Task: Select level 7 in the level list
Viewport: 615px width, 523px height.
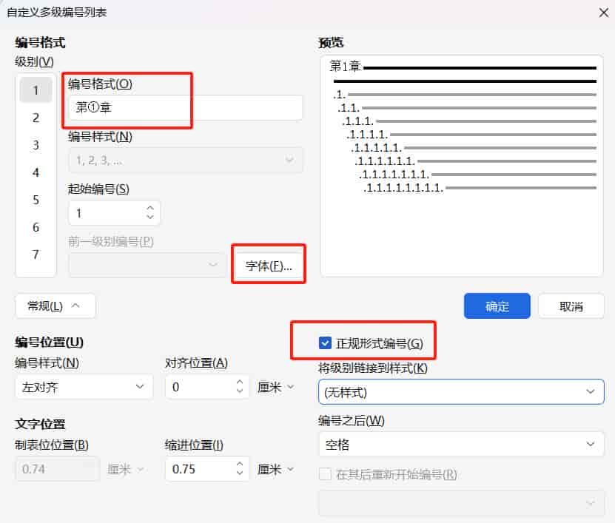Action: click(x=36, y=254)
